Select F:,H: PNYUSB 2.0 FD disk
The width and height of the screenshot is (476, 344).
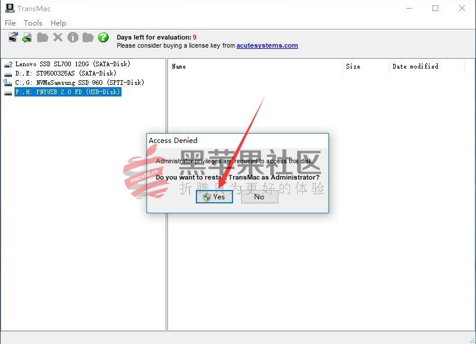pyautogui.click(x=68, y=92)
